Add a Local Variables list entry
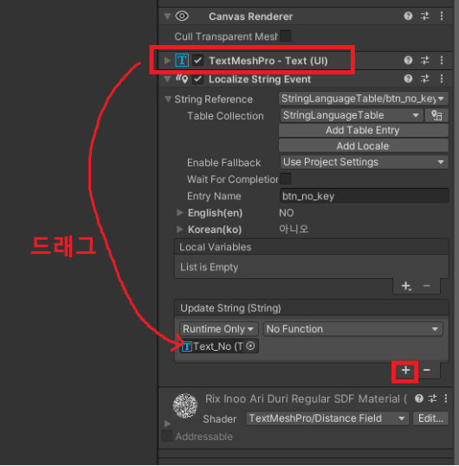459x466 pixels. [406, 286]
